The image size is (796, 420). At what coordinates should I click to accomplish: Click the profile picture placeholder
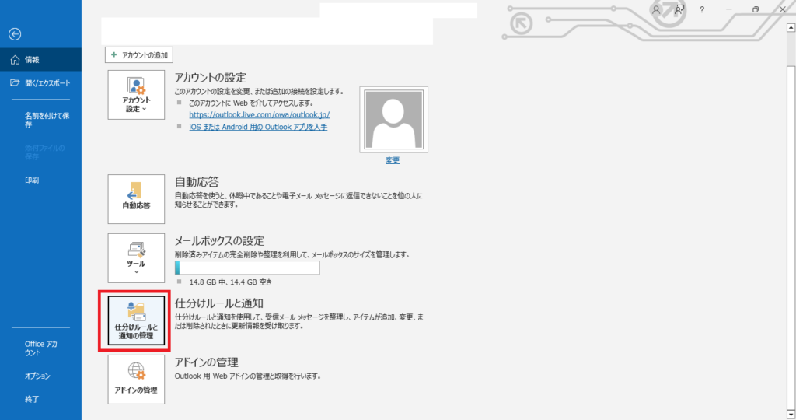tap(392, 117)
